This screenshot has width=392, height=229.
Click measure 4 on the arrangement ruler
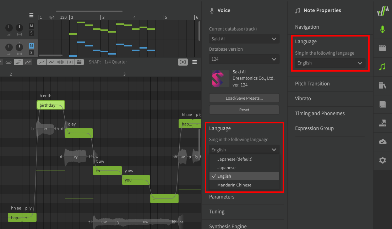click(134, 17)
